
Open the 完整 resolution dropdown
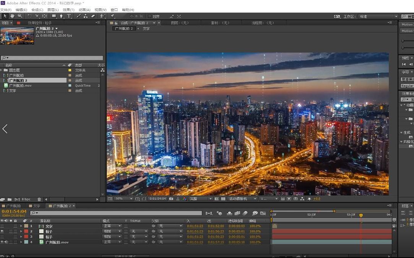click(200, 199)
